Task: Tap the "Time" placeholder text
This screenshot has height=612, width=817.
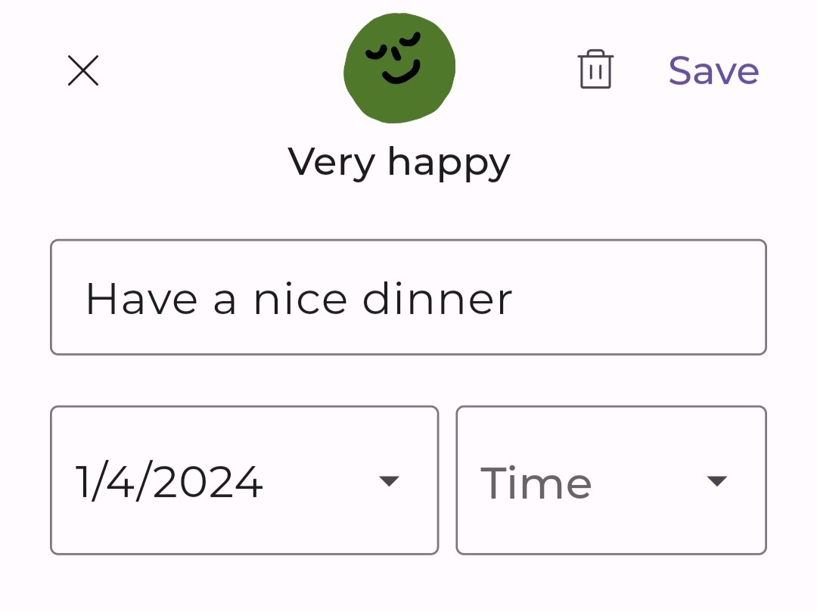Action: point(536,483)
